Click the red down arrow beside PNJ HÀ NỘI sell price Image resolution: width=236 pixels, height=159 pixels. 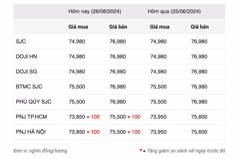coord(129,132)
